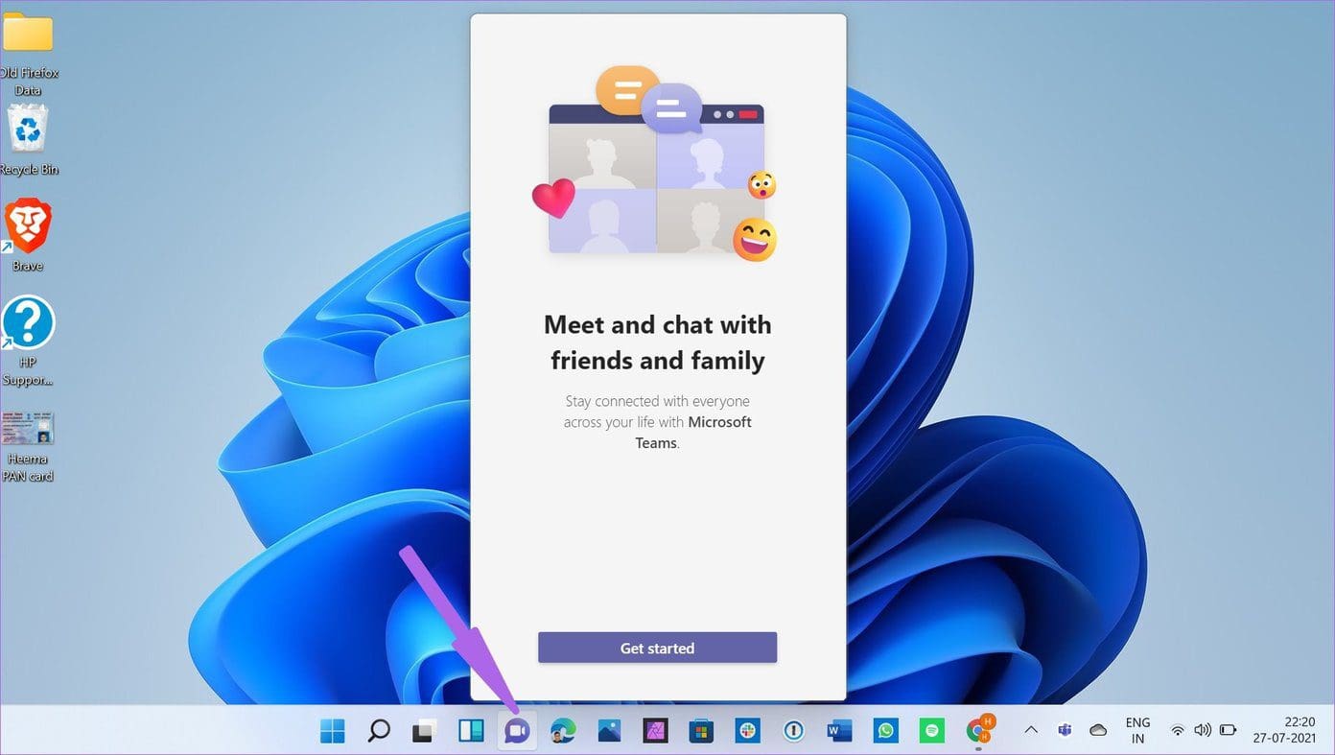Open Spotify from the taskbar

[x=931, y=731]
